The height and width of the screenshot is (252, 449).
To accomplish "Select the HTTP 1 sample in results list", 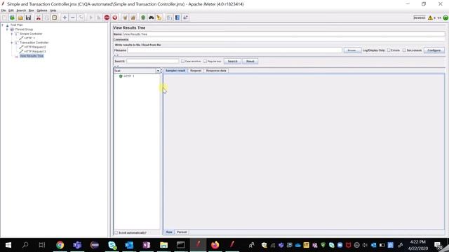I will click(x=129, y=76).
